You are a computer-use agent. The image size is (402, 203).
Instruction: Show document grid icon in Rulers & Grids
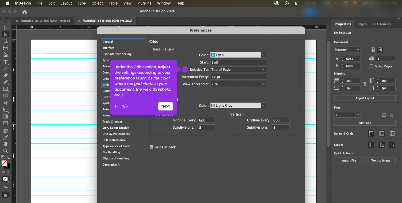coord(392,133)
